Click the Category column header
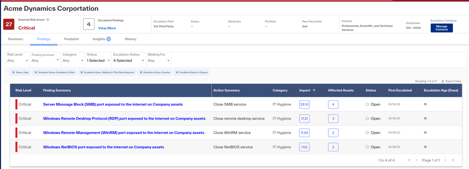 [280, 90]
